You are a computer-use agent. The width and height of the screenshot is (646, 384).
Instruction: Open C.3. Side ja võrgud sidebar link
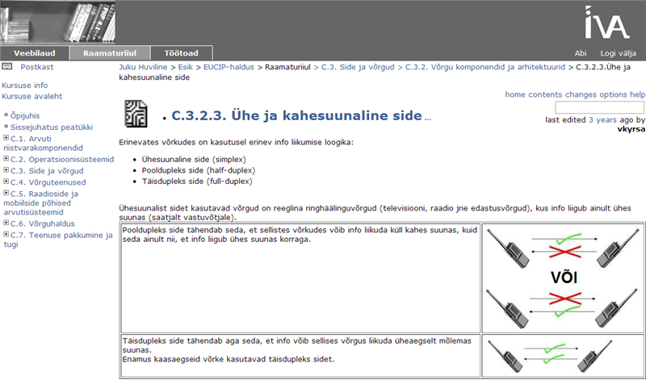point(47,171)
